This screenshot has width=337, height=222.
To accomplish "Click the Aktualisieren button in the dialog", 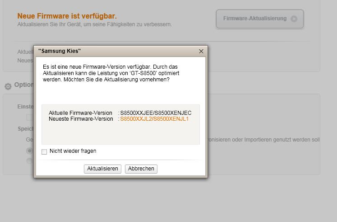I will click(102, 169).
